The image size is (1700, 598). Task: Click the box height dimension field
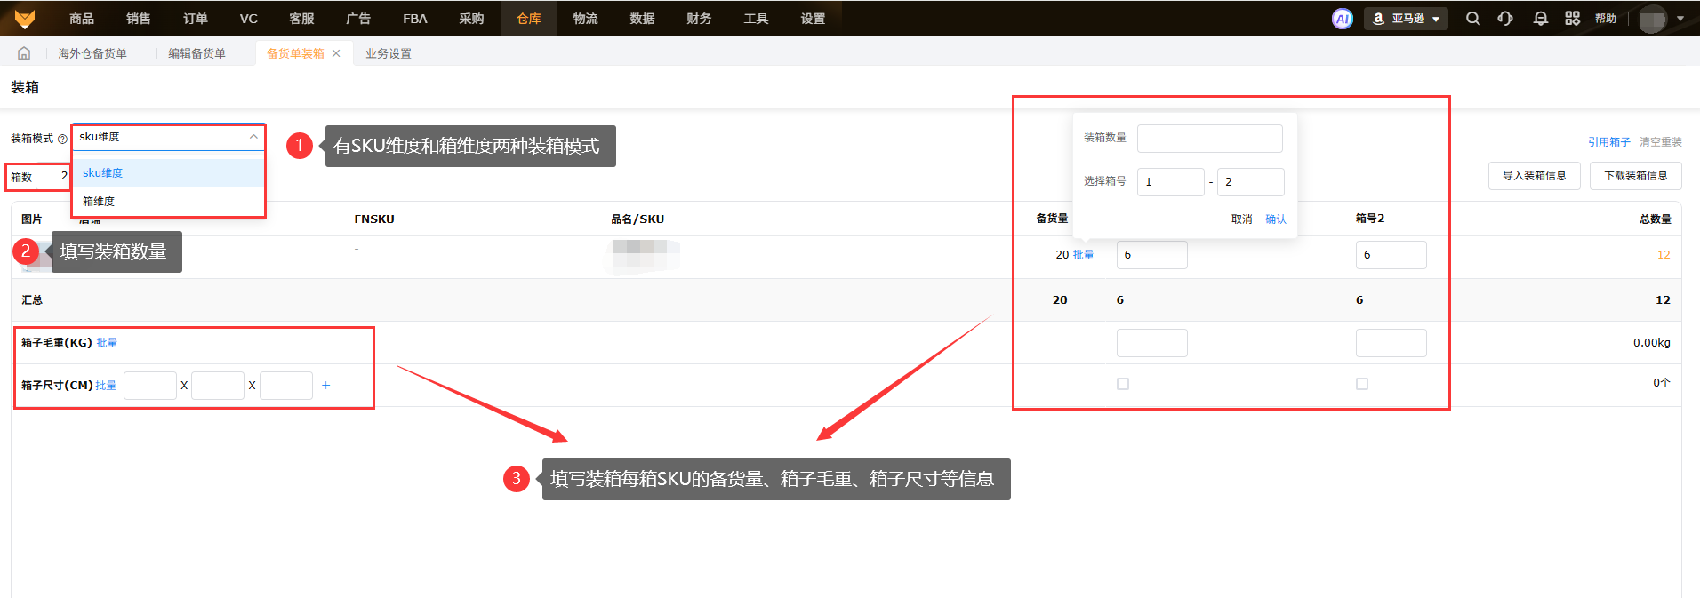286,386
